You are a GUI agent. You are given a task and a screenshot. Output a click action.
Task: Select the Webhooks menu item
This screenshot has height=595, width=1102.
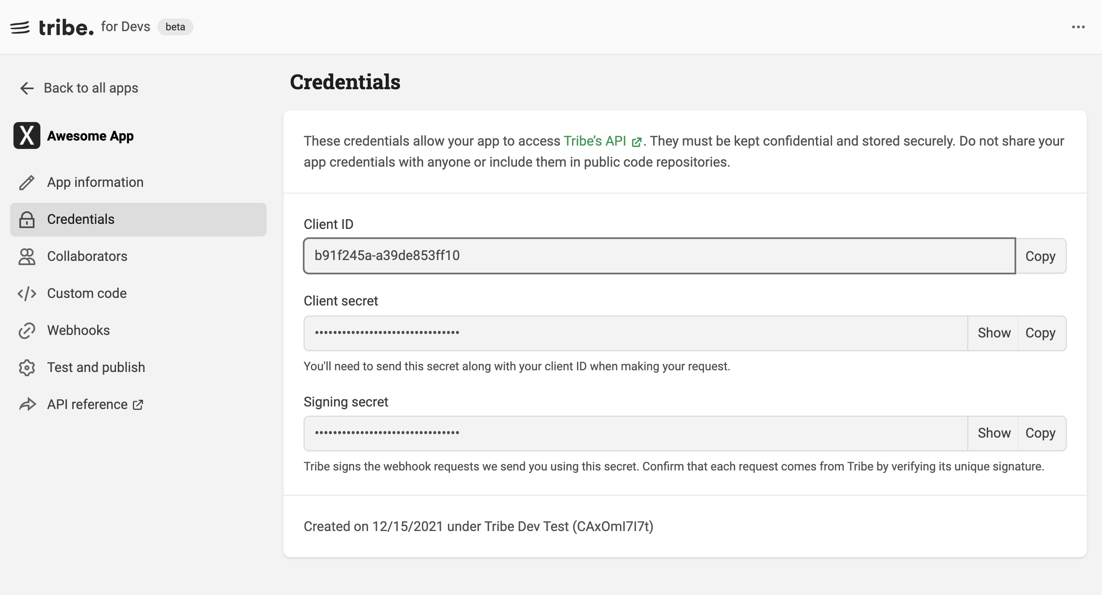click(x=138, y=330)
